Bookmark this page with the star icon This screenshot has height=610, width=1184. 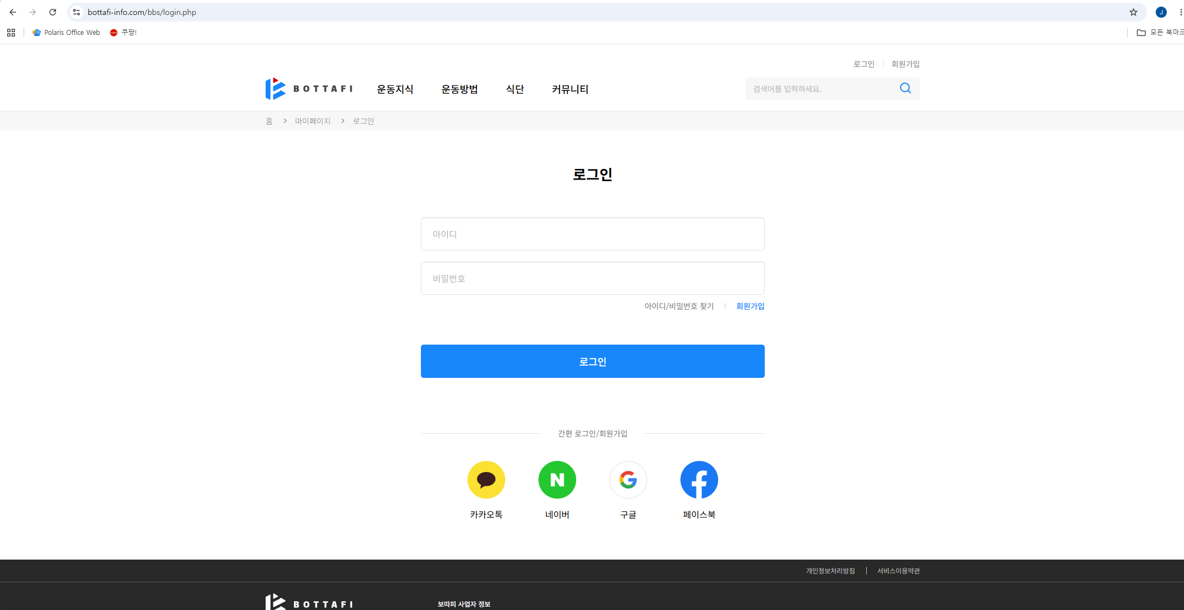(1134, 12)
